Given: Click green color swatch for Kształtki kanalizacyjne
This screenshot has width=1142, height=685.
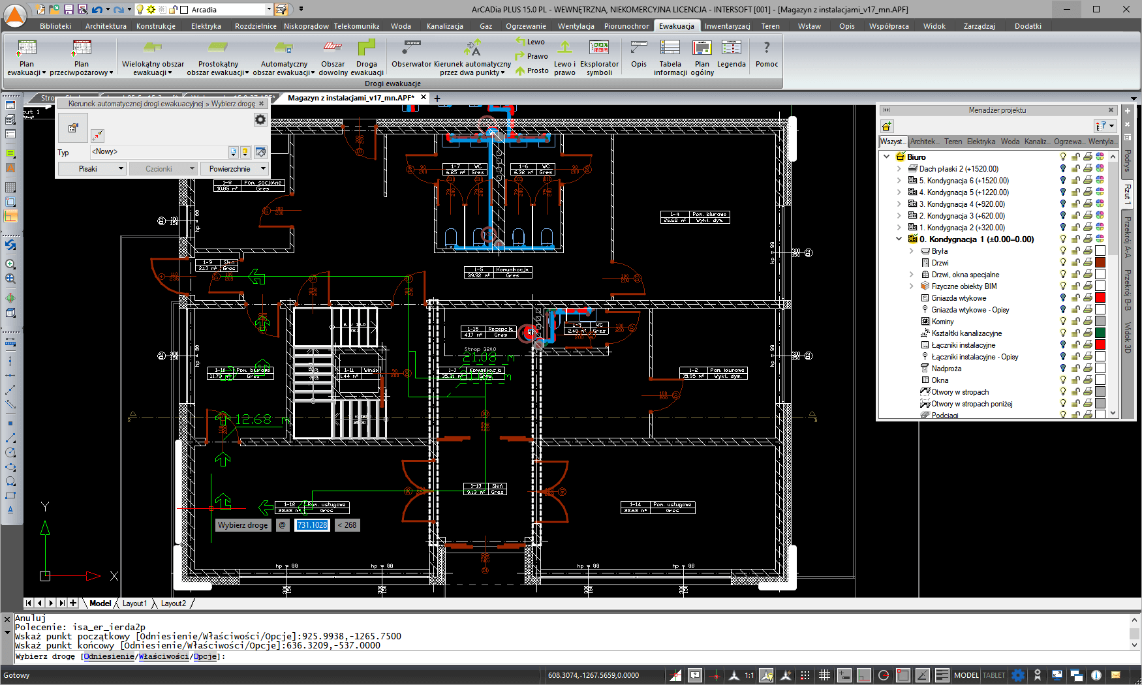Looking at the screenshot, I should (1100, 333).
